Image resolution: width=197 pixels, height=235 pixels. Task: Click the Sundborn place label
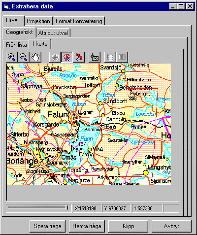[x=115, y=101]
